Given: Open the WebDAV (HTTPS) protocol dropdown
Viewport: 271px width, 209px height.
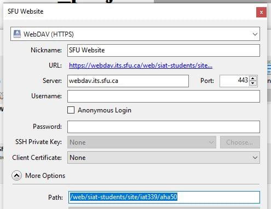Looking at the screenshot, I should (x=135, y=34).
